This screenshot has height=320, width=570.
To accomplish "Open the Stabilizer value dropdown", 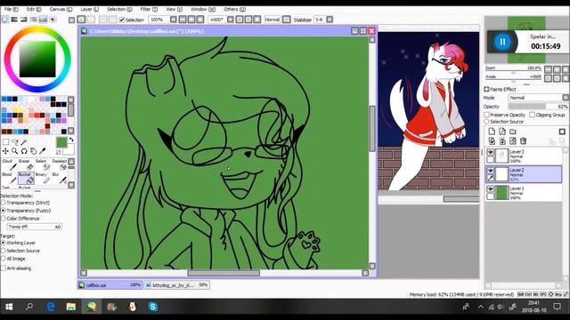I will pyautogui.click(x=330, y=20).
